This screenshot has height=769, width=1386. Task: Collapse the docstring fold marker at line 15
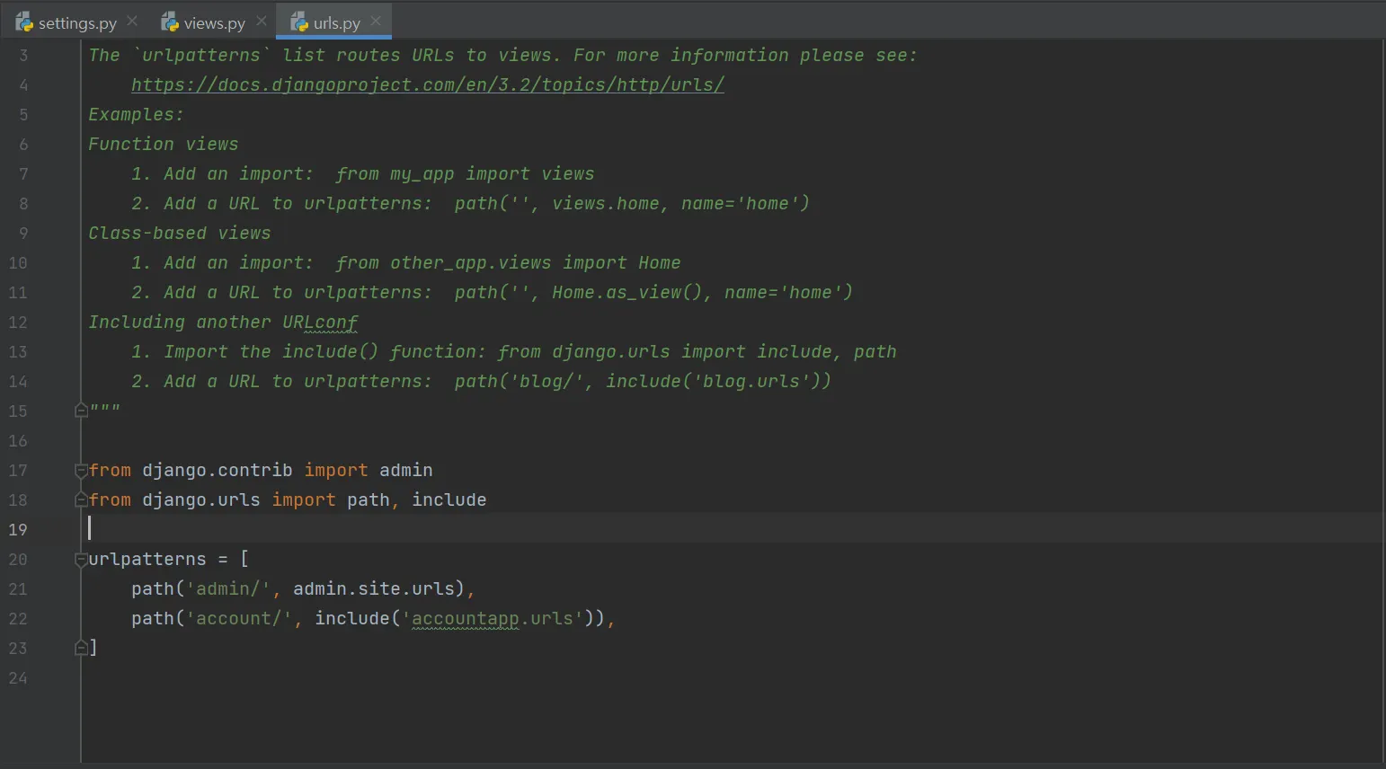(x=81, y=411)
